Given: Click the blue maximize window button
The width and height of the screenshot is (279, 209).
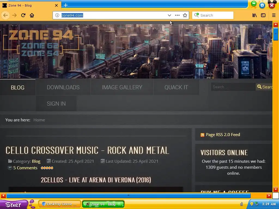Looking at the screenshot, I should pos(262,5).
